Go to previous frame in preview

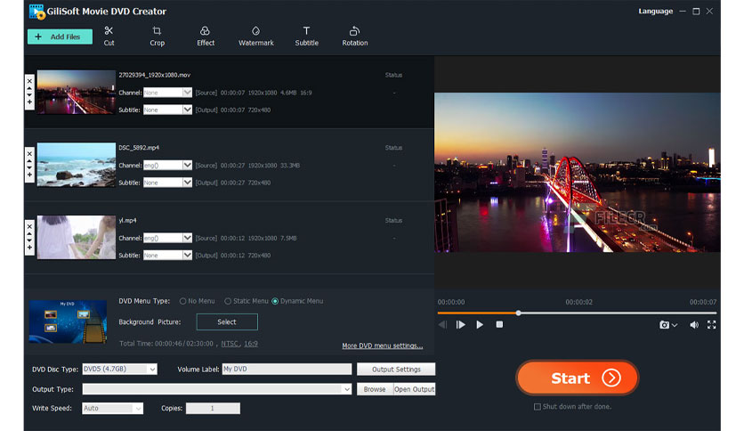pos(442,325)
